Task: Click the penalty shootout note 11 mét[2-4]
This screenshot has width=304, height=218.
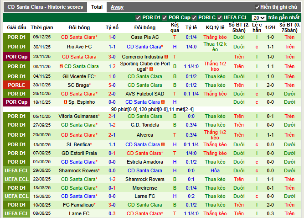Action: pos(181,110)
